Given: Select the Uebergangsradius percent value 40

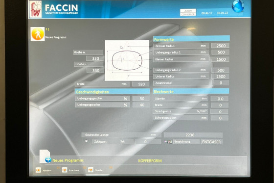Looking at the screenshot, I should pos(141,105).
